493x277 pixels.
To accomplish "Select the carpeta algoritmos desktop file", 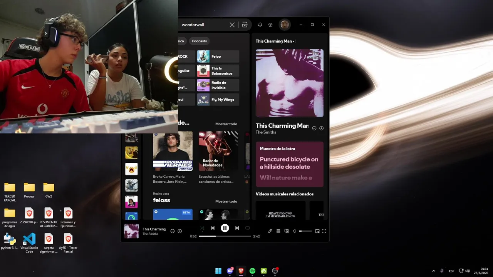I will (x=49, y=243).
